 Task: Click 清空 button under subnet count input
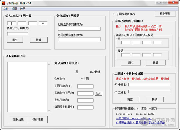coord(15,40)
